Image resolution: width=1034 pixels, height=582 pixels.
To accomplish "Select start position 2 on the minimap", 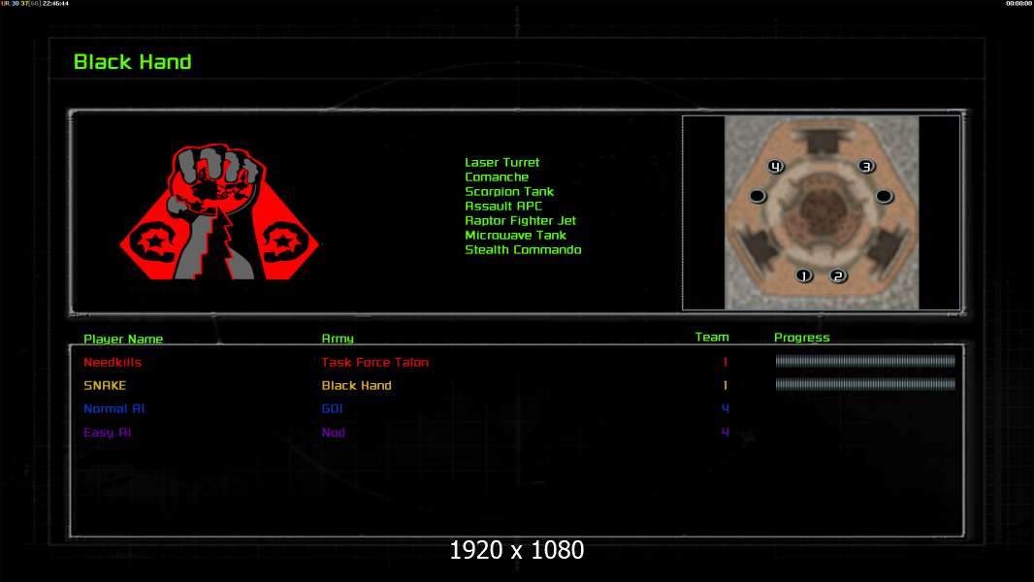I will [838, 275].
